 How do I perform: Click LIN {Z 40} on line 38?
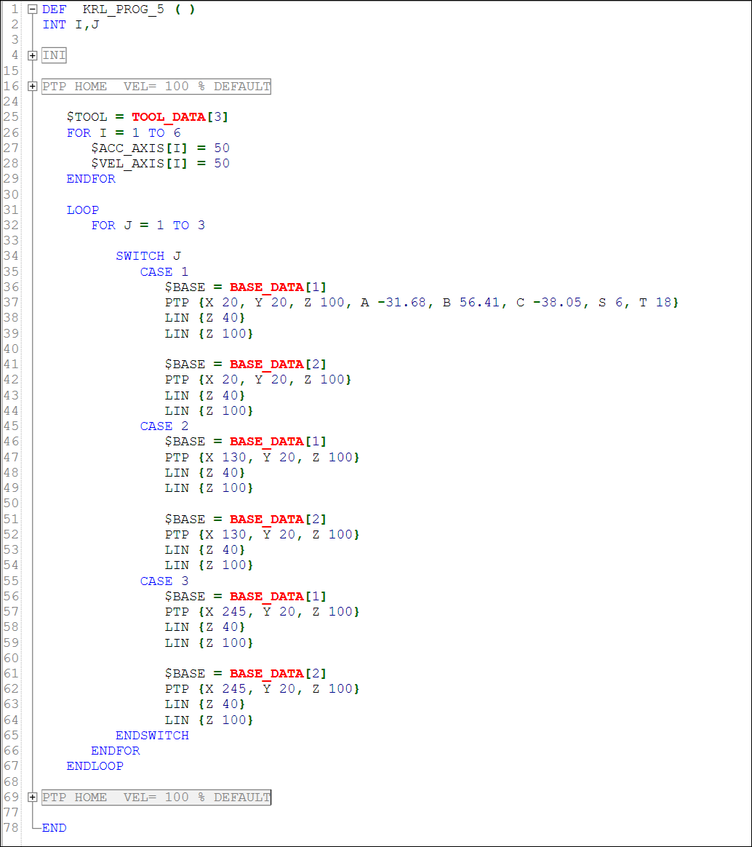(x=205, y=318)
